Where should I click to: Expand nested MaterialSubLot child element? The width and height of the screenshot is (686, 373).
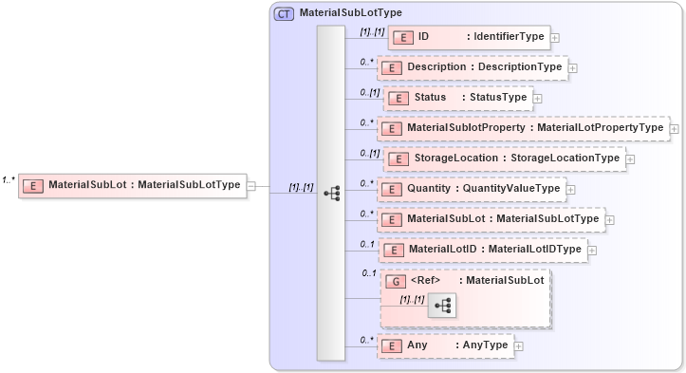(609, 220)
